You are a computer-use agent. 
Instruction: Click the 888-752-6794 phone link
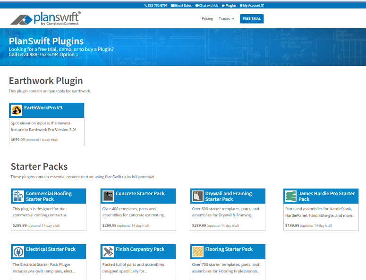point(156,5)
